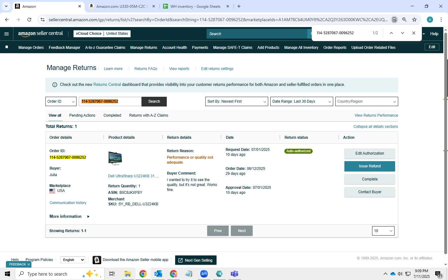Image resolution: width=448 pixels, height=280 pixels.
Task: Click the Issue Refund button
Action: (370, 166)
